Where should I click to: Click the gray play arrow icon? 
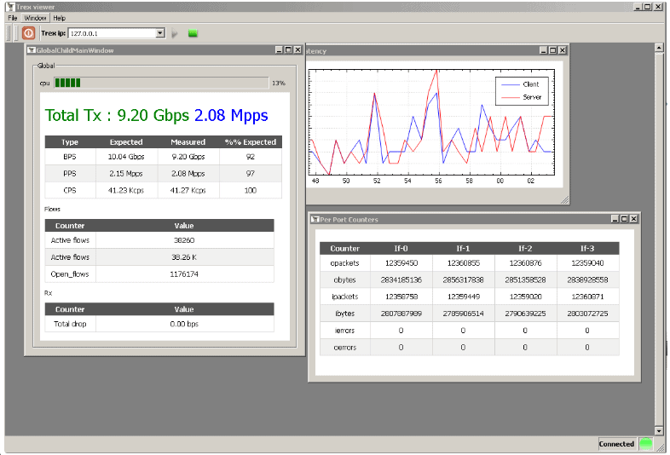(x=175, y=33)
